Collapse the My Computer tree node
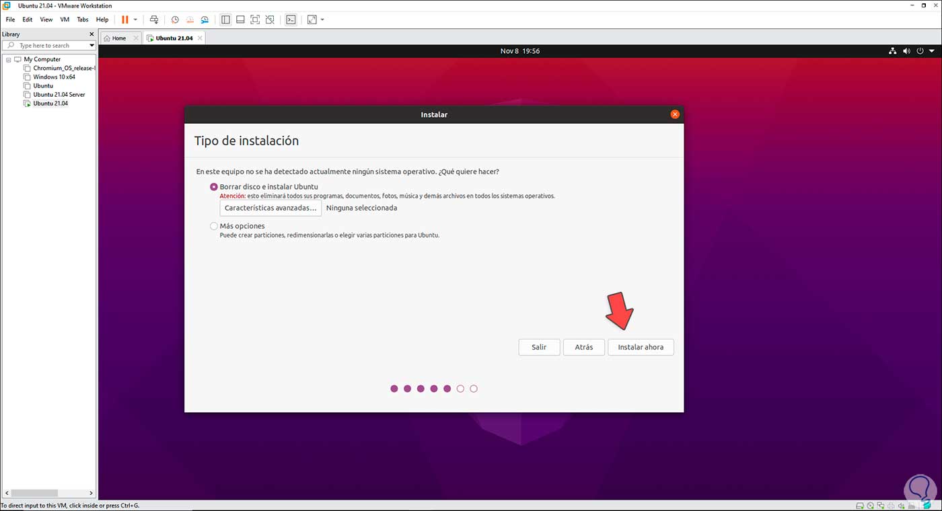 pos(8,59)
